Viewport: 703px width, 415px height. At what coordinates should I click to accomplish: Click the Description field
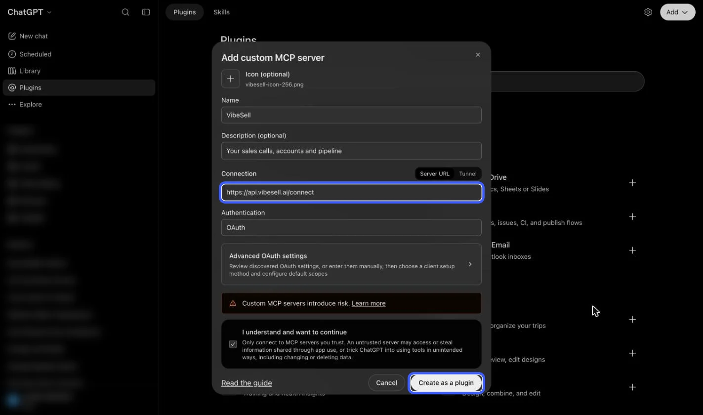click(x=351, y=151)
